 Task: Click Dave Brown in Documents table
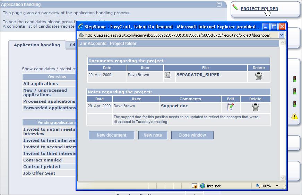click(x=138, y=75)
